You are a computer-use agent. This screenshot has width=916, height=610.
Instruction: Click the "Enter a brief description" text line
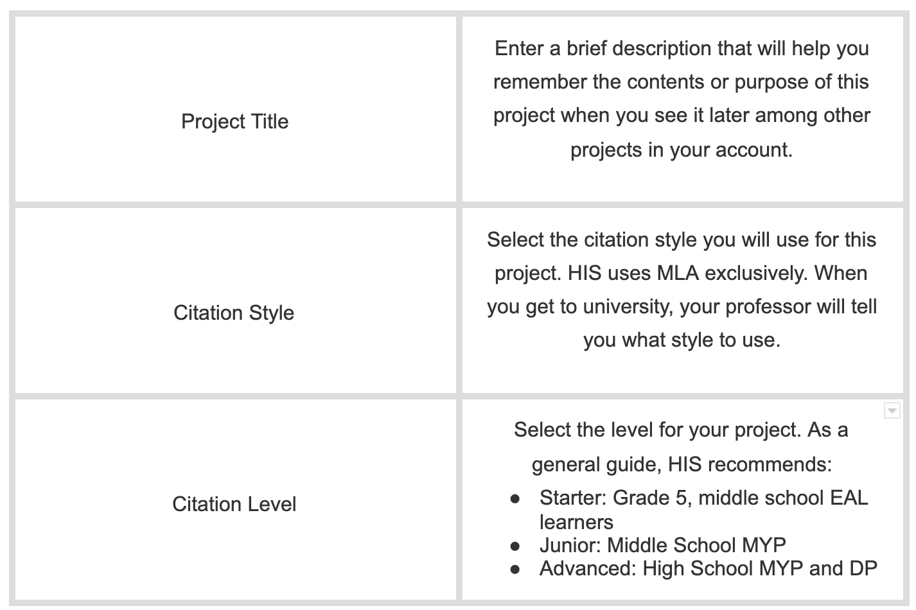pyautogui.click(x=682, y=48)
